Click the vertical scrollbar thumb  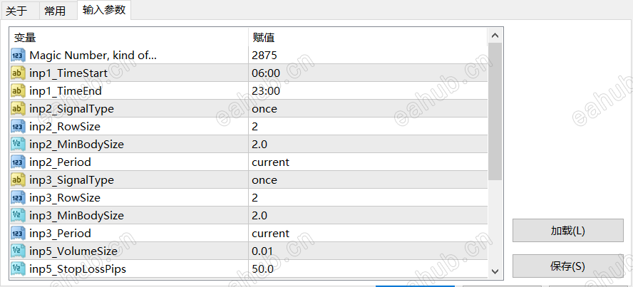pos(495,112)
